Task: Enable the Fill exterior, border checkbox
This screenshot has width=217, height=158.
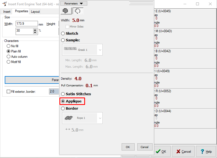Action: 9,91
